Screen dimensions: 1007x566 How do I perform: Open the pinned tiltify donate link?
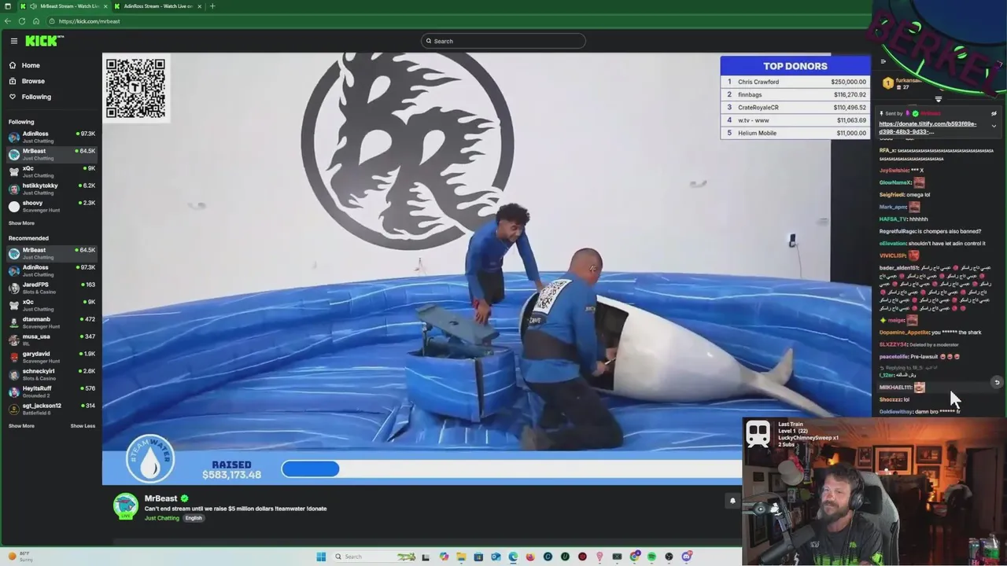928,127
